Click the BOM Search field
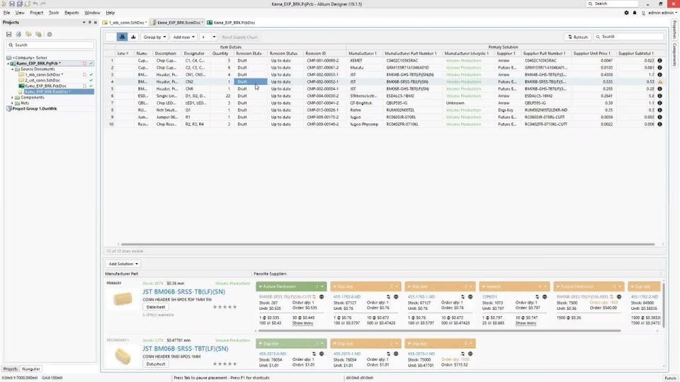680x382 pixels. (629, 37)
